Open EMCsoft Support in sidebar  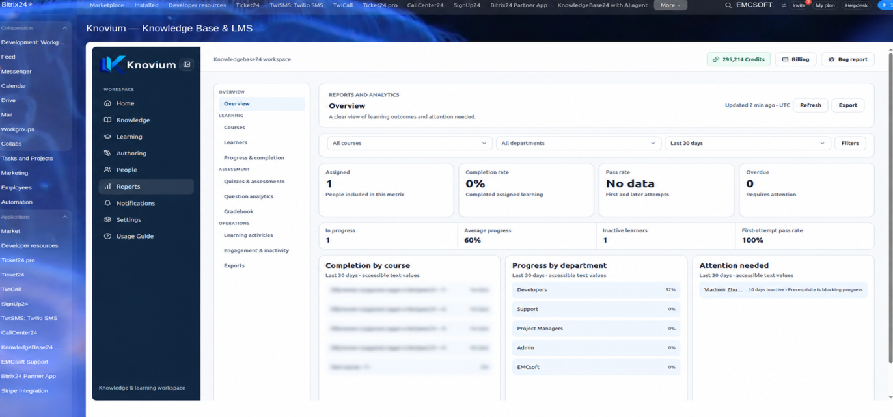pos(25,362)
